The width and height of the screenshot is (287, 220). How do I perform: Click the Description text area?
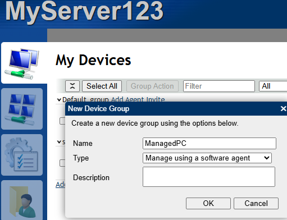pyautogui.click(x=209, y=177)
